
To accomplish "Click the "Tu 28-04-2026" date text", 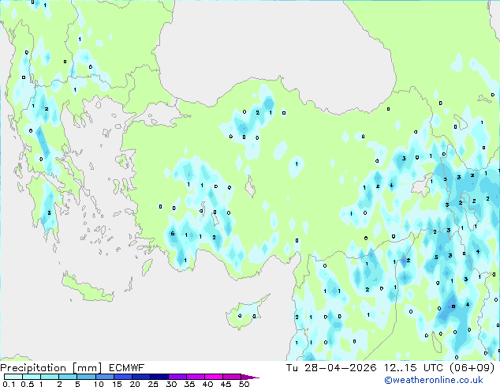I will pos(331,367).
